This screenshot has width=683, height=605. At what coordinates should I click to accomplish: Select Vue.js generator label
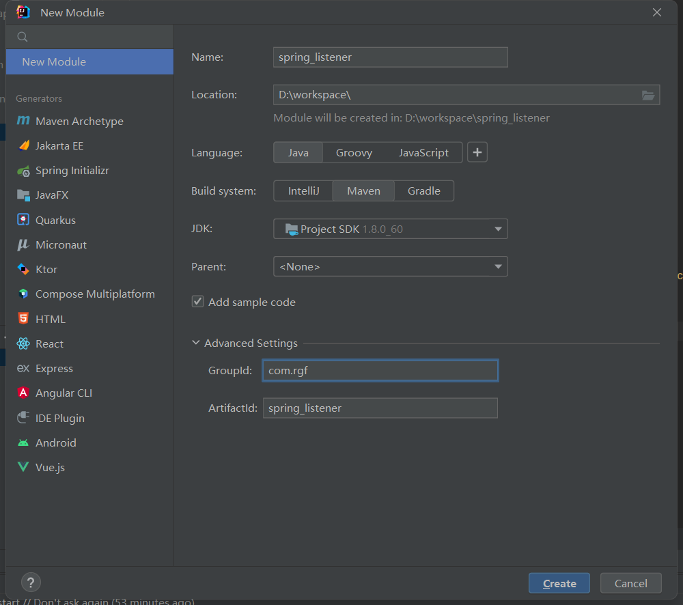50,468
